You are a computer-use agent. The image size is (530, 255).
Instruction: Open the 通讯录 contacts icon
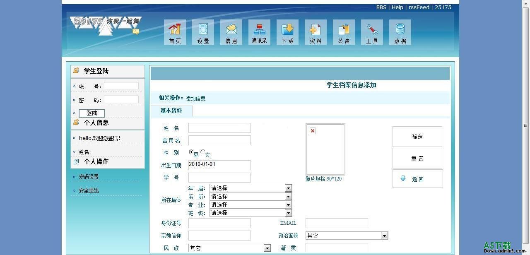(259, 32)
